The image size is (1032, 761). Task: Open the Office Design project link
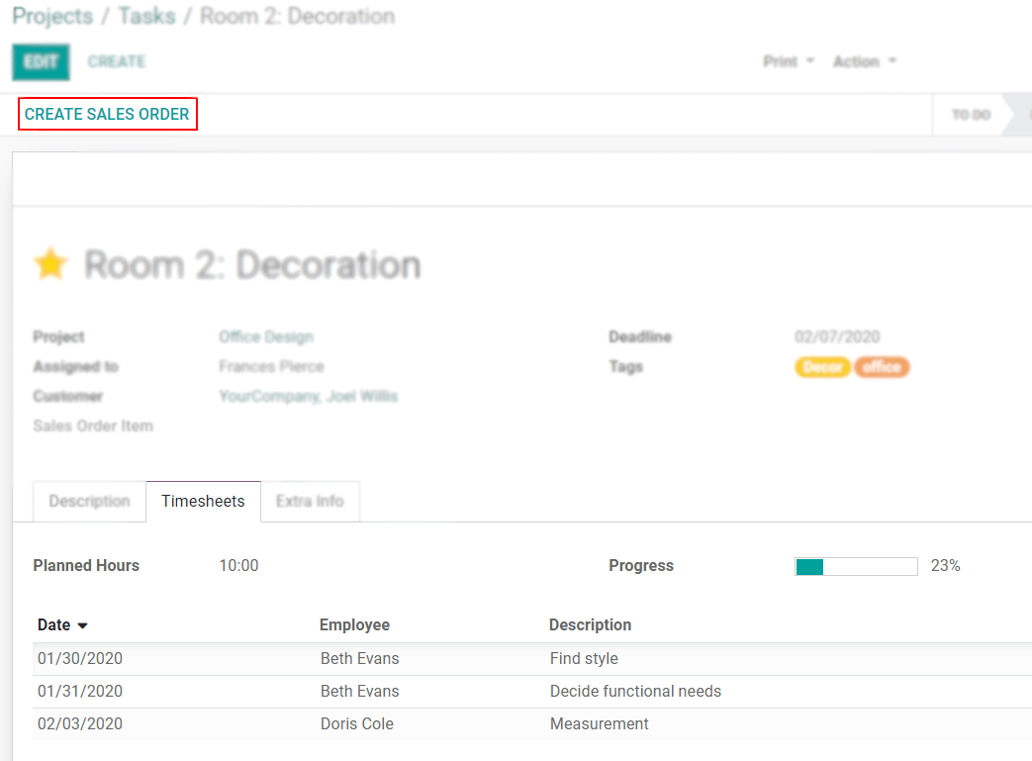[265, 337]
